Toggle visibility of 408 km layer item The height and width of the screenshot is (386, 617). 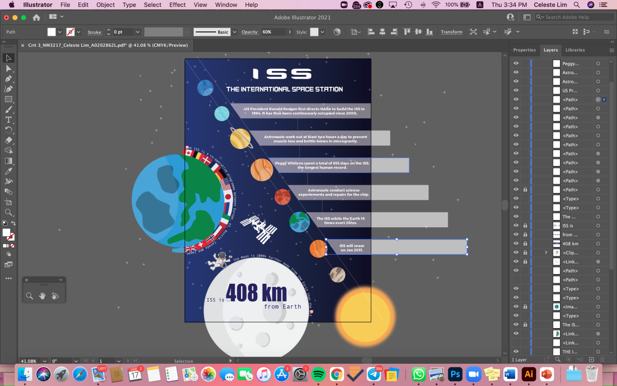(516, 244)
